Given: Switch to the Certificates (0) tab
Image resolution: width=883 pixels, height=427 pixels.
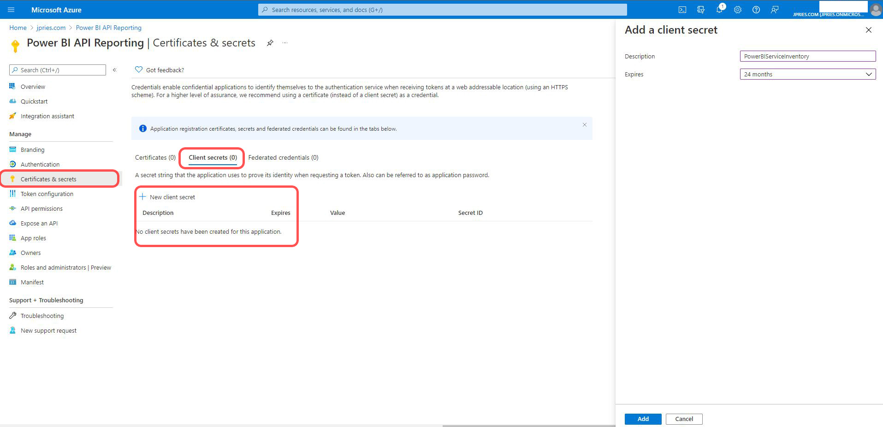Looking at the screenshot, I should [x=155, y=157].
